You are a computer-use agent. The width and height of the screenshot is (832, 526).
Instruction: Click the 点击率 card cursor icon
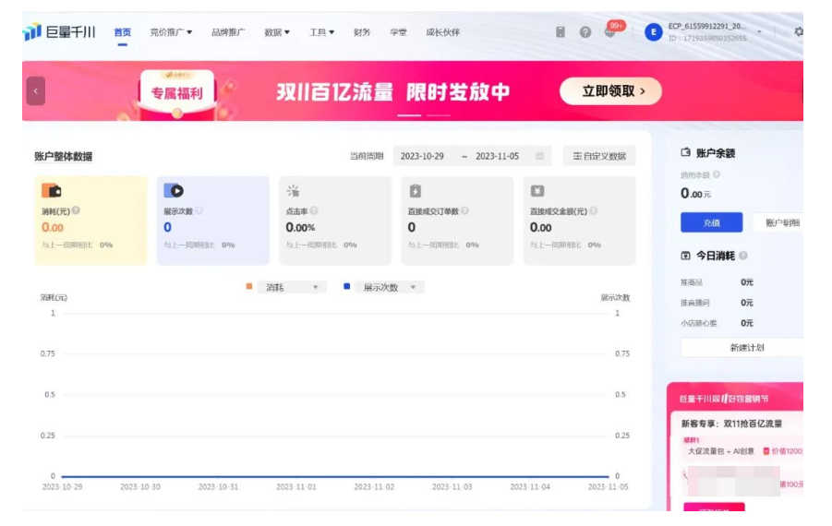point(293,190)
